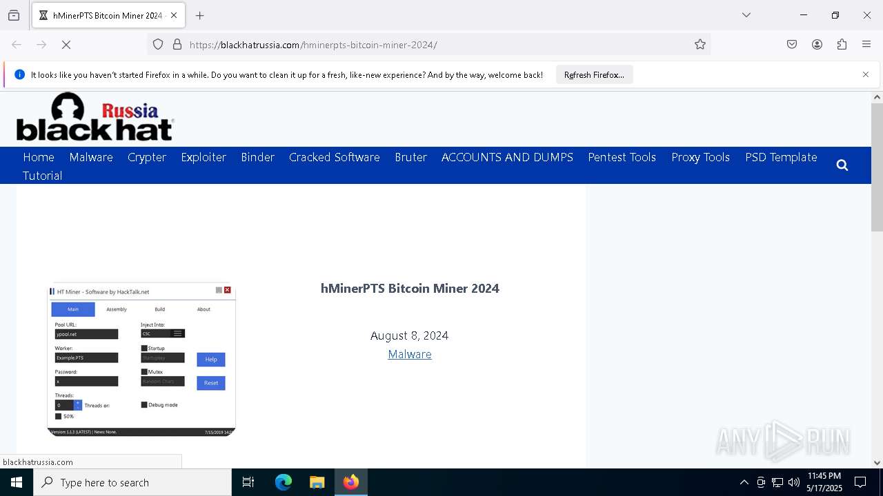The image size is (883, 496).
Task: Open the notification center icon
Action: click(x=861, y=482)
